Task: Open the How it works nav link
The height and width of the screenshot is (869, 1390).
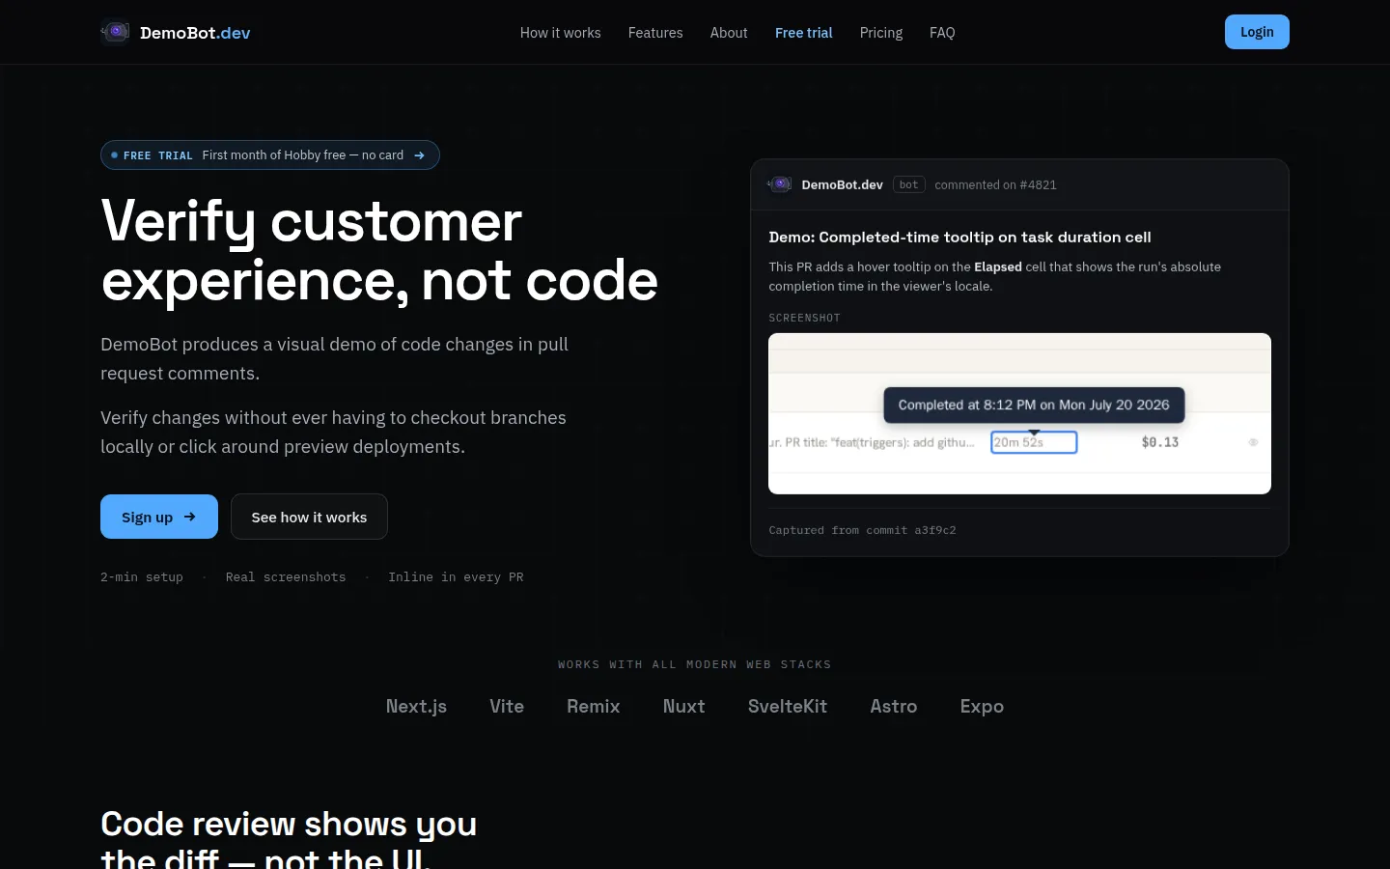Action: pyautogui.click(x=560, y=33)
